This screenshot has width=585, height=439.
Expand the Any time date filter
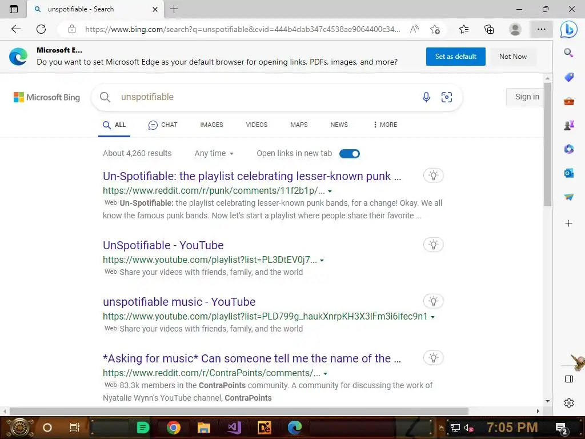pyautogui.click(x=214, y=153)
